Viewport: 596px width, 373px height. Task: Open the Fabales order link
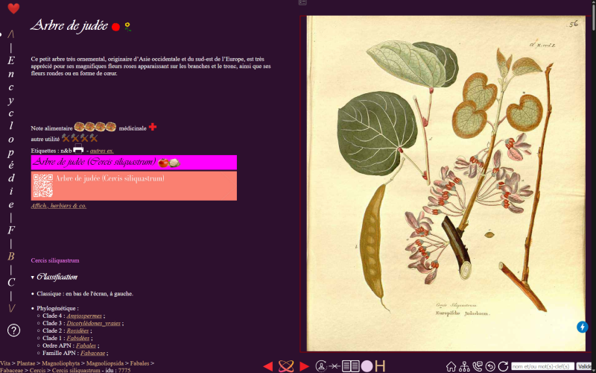click(x=86, y=345)
